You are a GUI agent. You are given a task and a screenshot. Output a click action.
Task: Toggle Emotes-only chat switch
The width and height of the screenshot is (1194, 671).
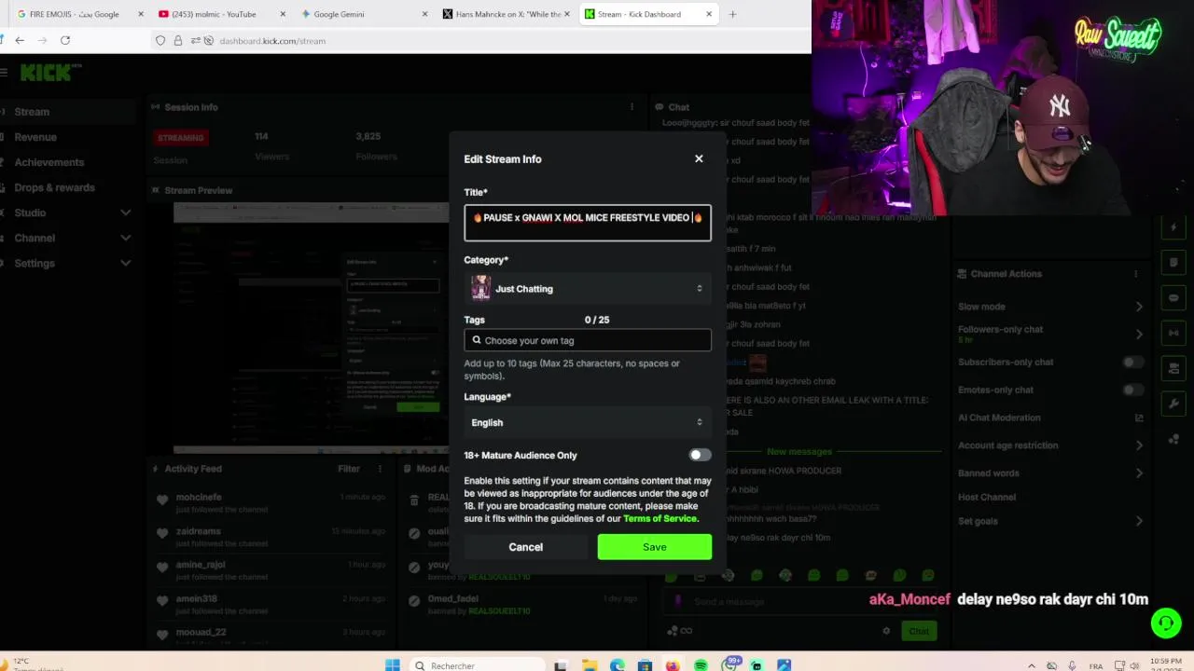pyautogui.click(x=1132, y=390)
